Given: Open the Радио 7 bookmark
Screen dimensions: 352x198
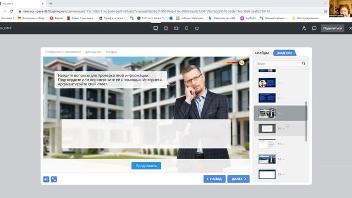Looking at the screenshot, I should click(81, 18).
